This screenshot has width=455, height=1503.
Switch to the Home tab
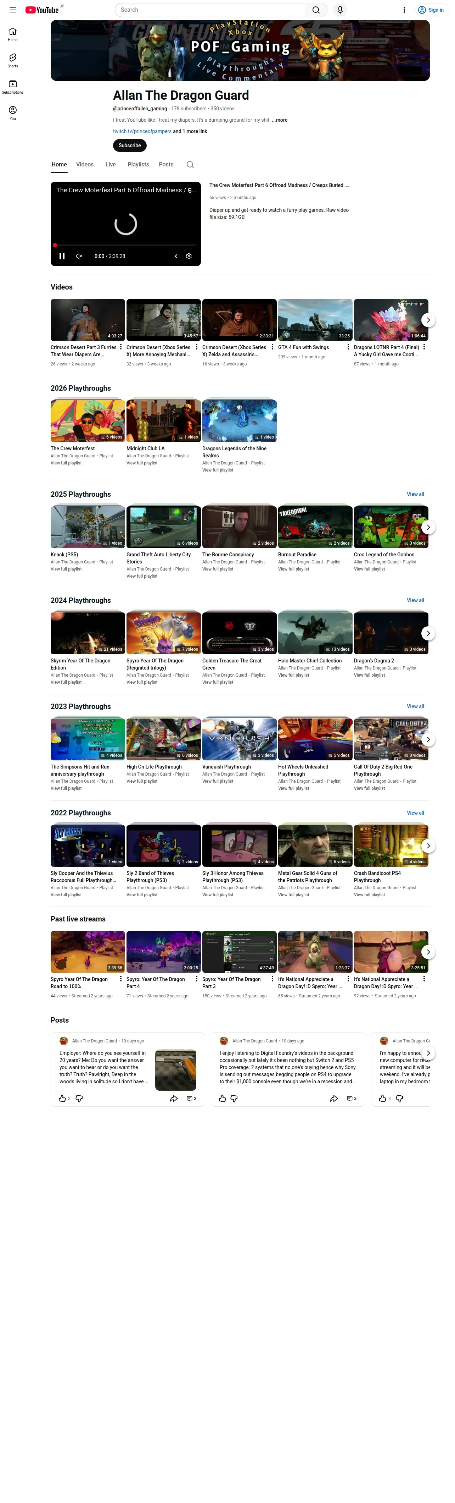click(59, 165)
